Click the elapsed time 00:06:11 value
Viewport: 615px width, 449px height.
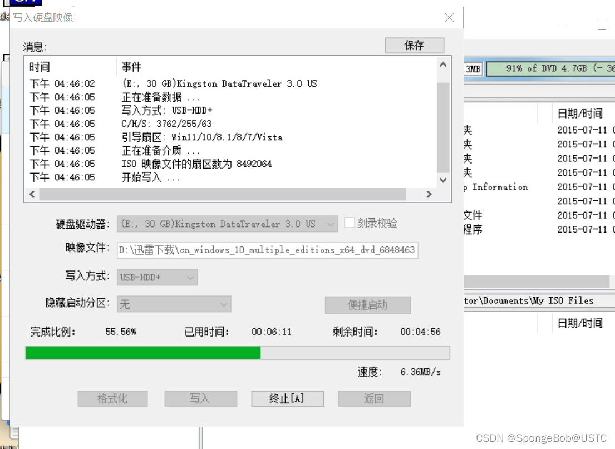(272, 332)
